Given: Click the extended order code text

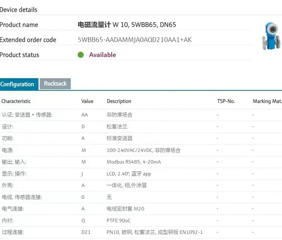Looking at the screenshot, I should pyautogui.click(x=134, y=40).
